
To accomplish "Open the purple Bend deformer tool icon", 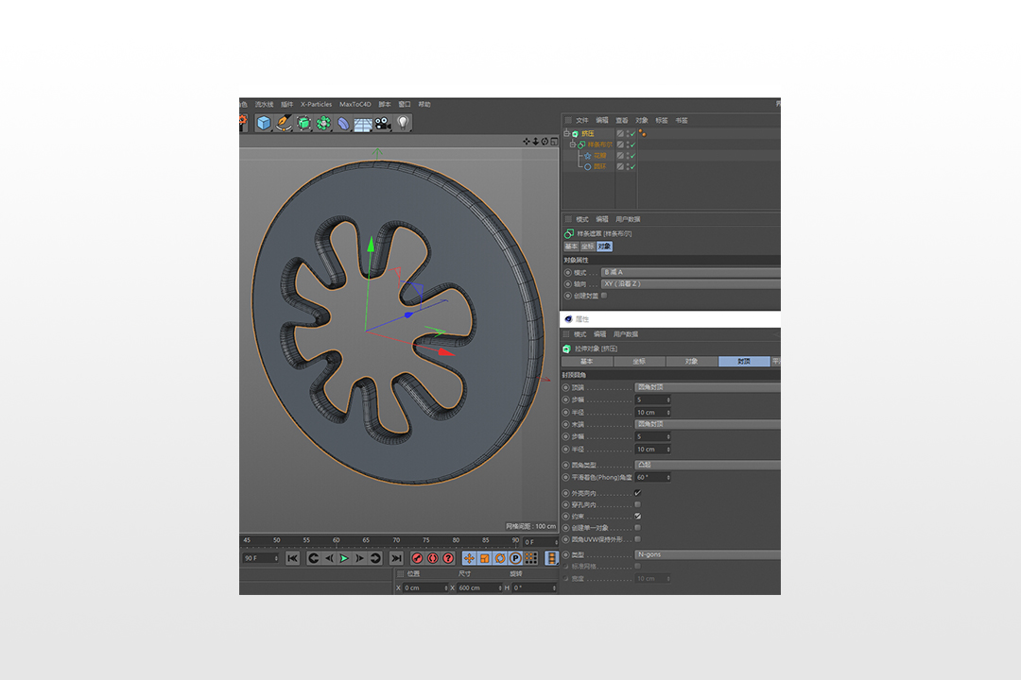I will 343,123.
